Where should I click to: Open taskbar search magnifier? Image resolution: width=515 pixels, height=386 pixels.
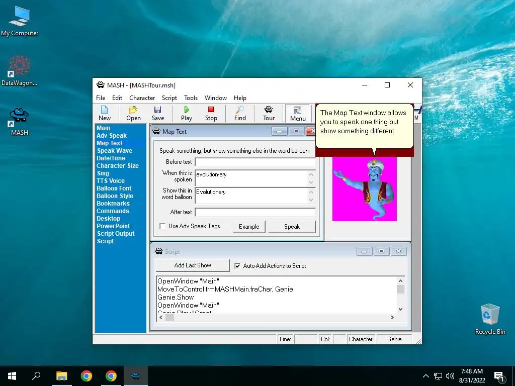pos(36,376)
